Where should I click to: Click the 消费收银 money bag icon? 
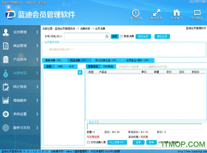pos(6,73)
